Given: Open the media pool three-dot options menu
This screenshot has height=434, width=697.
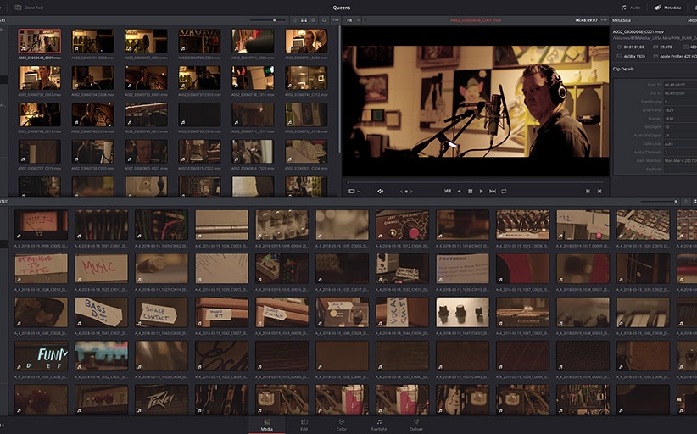Looking at the screenshot, I should 335,19.
